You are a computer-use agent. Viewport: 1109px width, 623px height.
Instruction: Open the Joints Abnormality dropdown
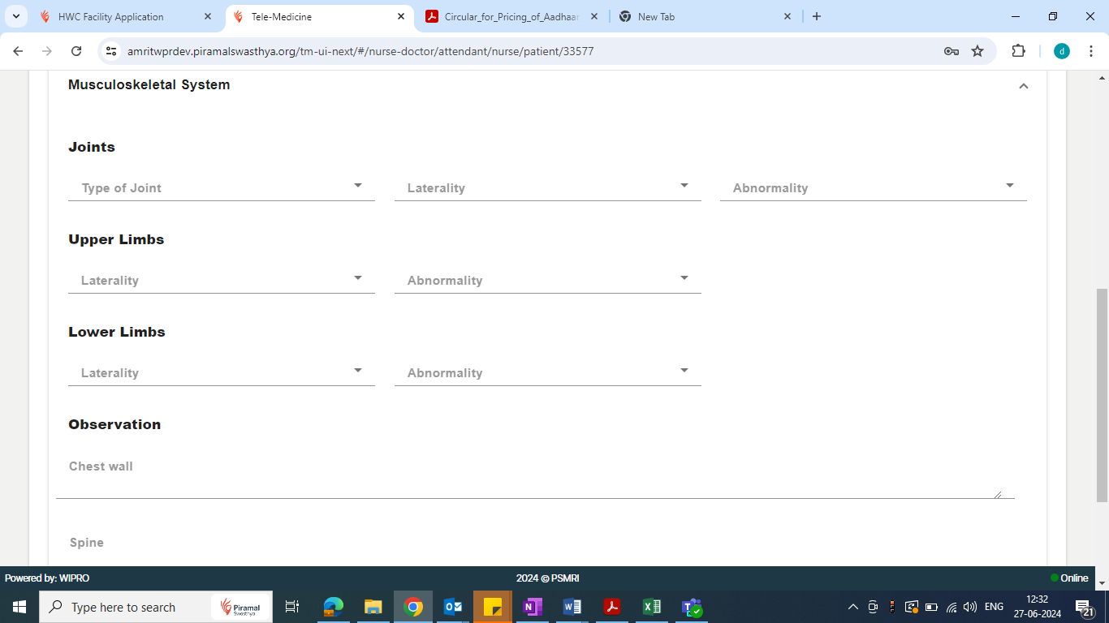pyautogui.click(x=874, y=187)
